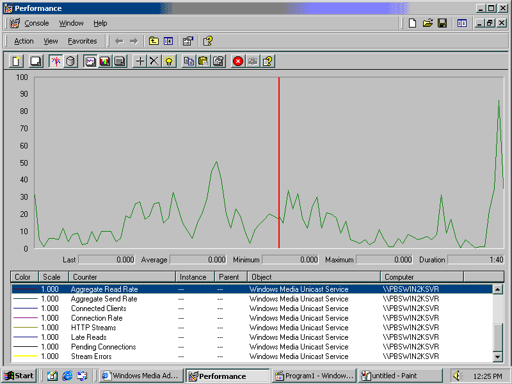Viewport: 512px width, 384px height.
Task: Click the red Freeze Display button
Action: point(238,61)
